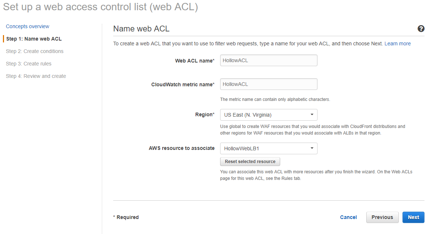The width and height of the screenshot is (434, 234).
Task: Open the US East (N. Virginia) region selector
Action: tap(268, 115)
